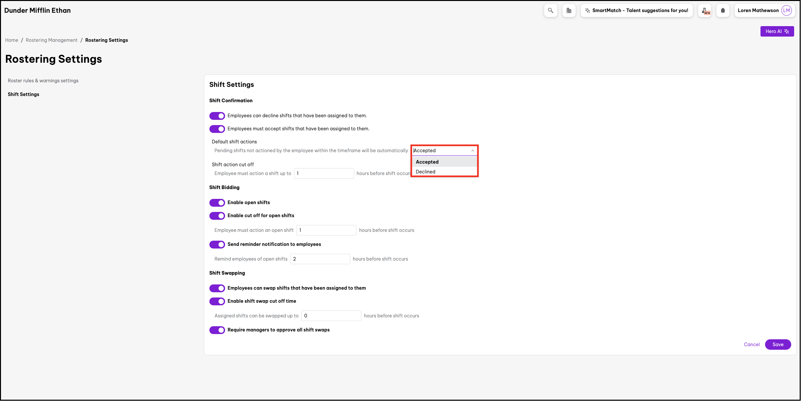Collapse the Accepted dropdown chevron
The height and width of the screenshot is (401, 801).
[x=472, y=151]
